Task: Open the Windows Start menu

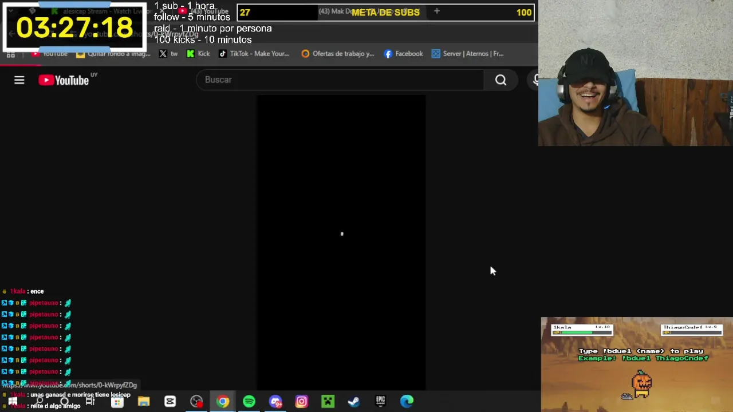Action: (13, 402)
